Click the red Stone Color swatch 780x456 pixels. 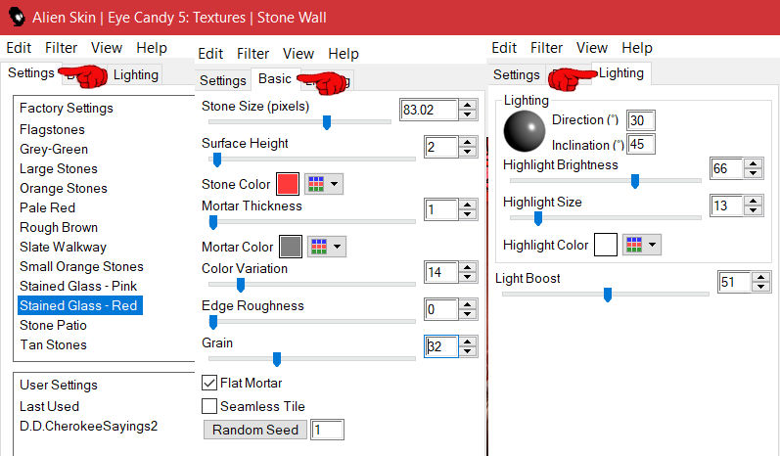click(x=288, y=184)
